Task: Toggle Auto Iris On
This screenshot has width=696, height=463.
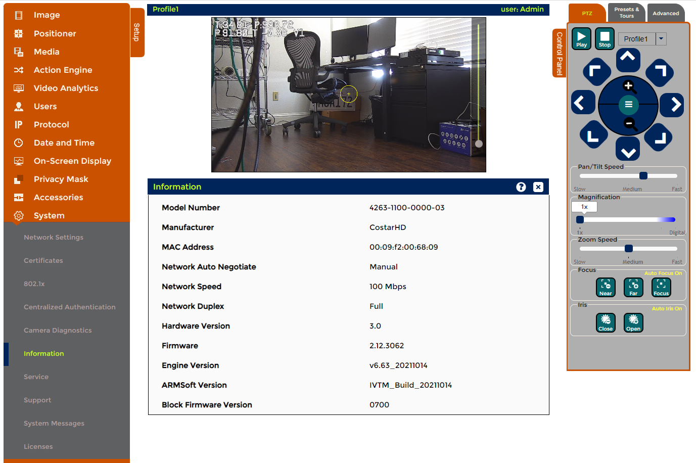Action: point(667,309)
